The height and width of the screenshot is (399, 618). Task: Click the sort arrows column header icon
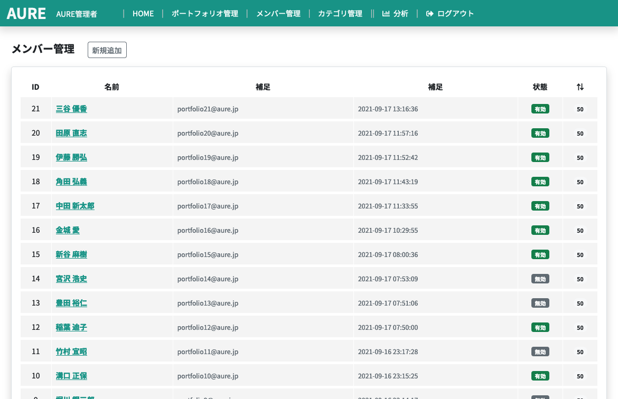click(580, 87)
